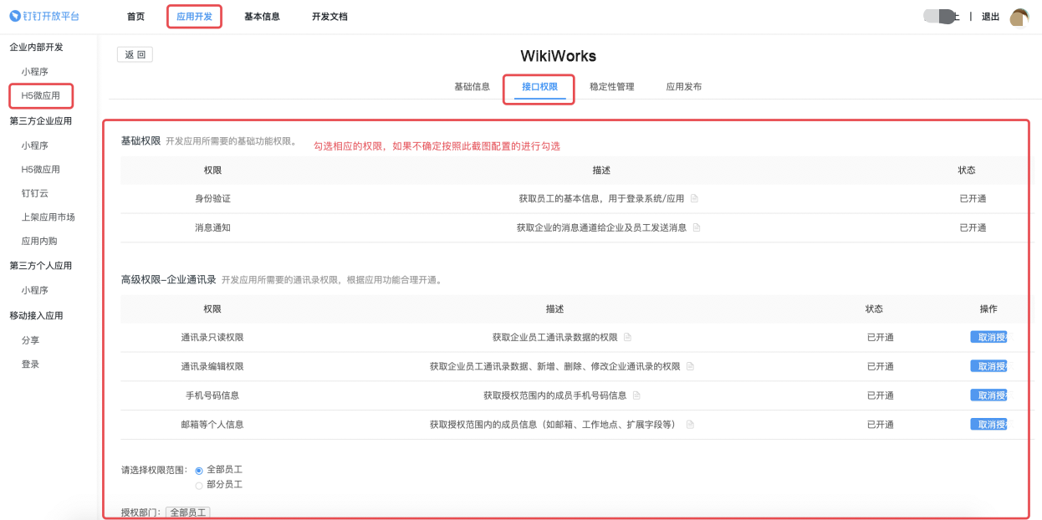Click the 消息通知 permission cell
Screen dimensions: 1042x520
click(x=212, y=227)
